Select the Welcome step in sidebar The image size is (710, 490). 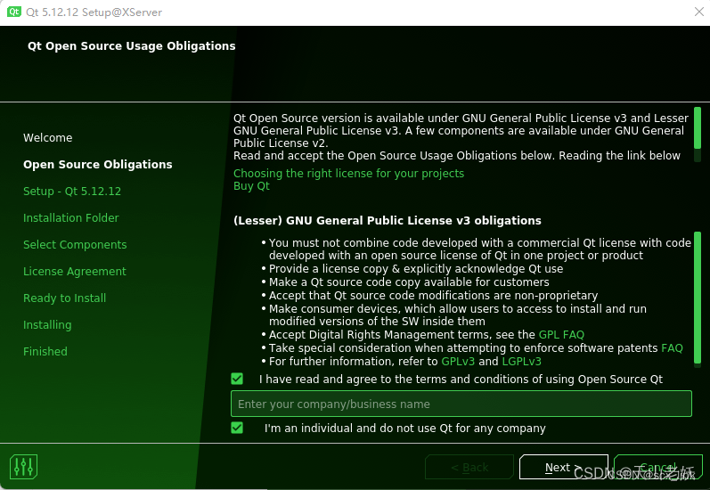[x=47, y=138]
